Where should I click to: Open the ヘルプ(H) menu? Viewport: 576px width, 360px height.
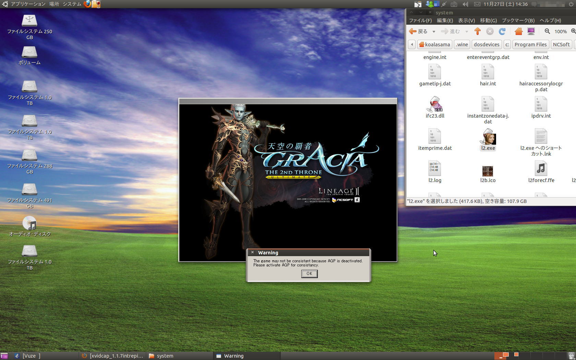(x=550, y=21)
